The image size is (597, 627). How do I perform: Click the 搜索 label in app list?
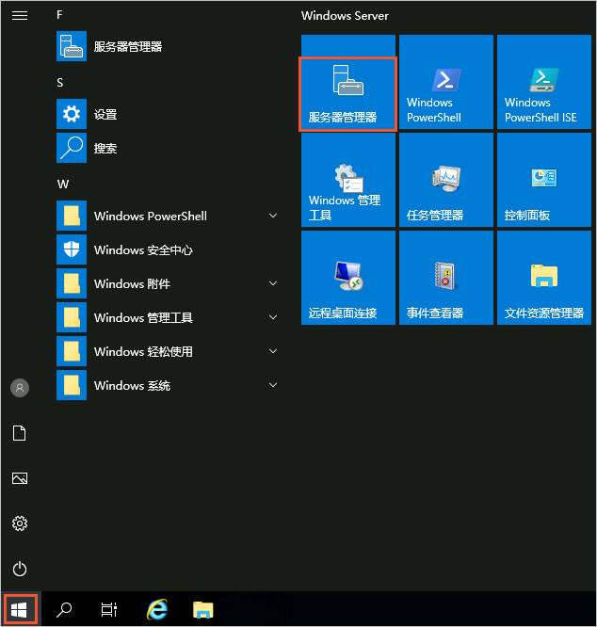click(x=105, y=149)
